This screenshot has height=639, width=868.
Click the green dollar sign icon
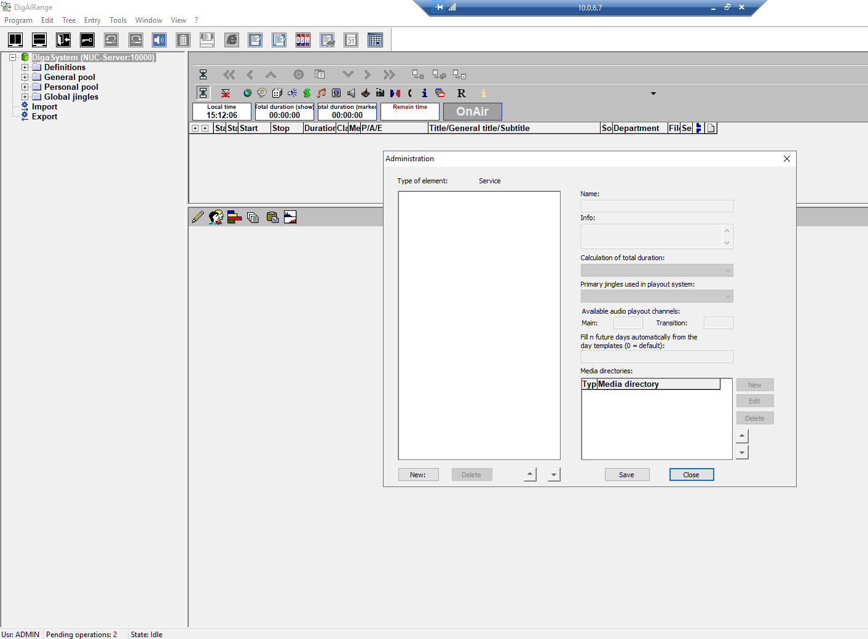point(307,93)
